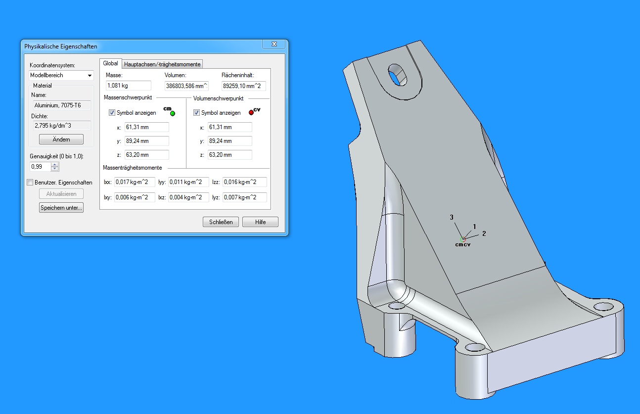This screenshot has height=414, width=640.
Task: Select the Global tab
Action: [x=110, y=64]
